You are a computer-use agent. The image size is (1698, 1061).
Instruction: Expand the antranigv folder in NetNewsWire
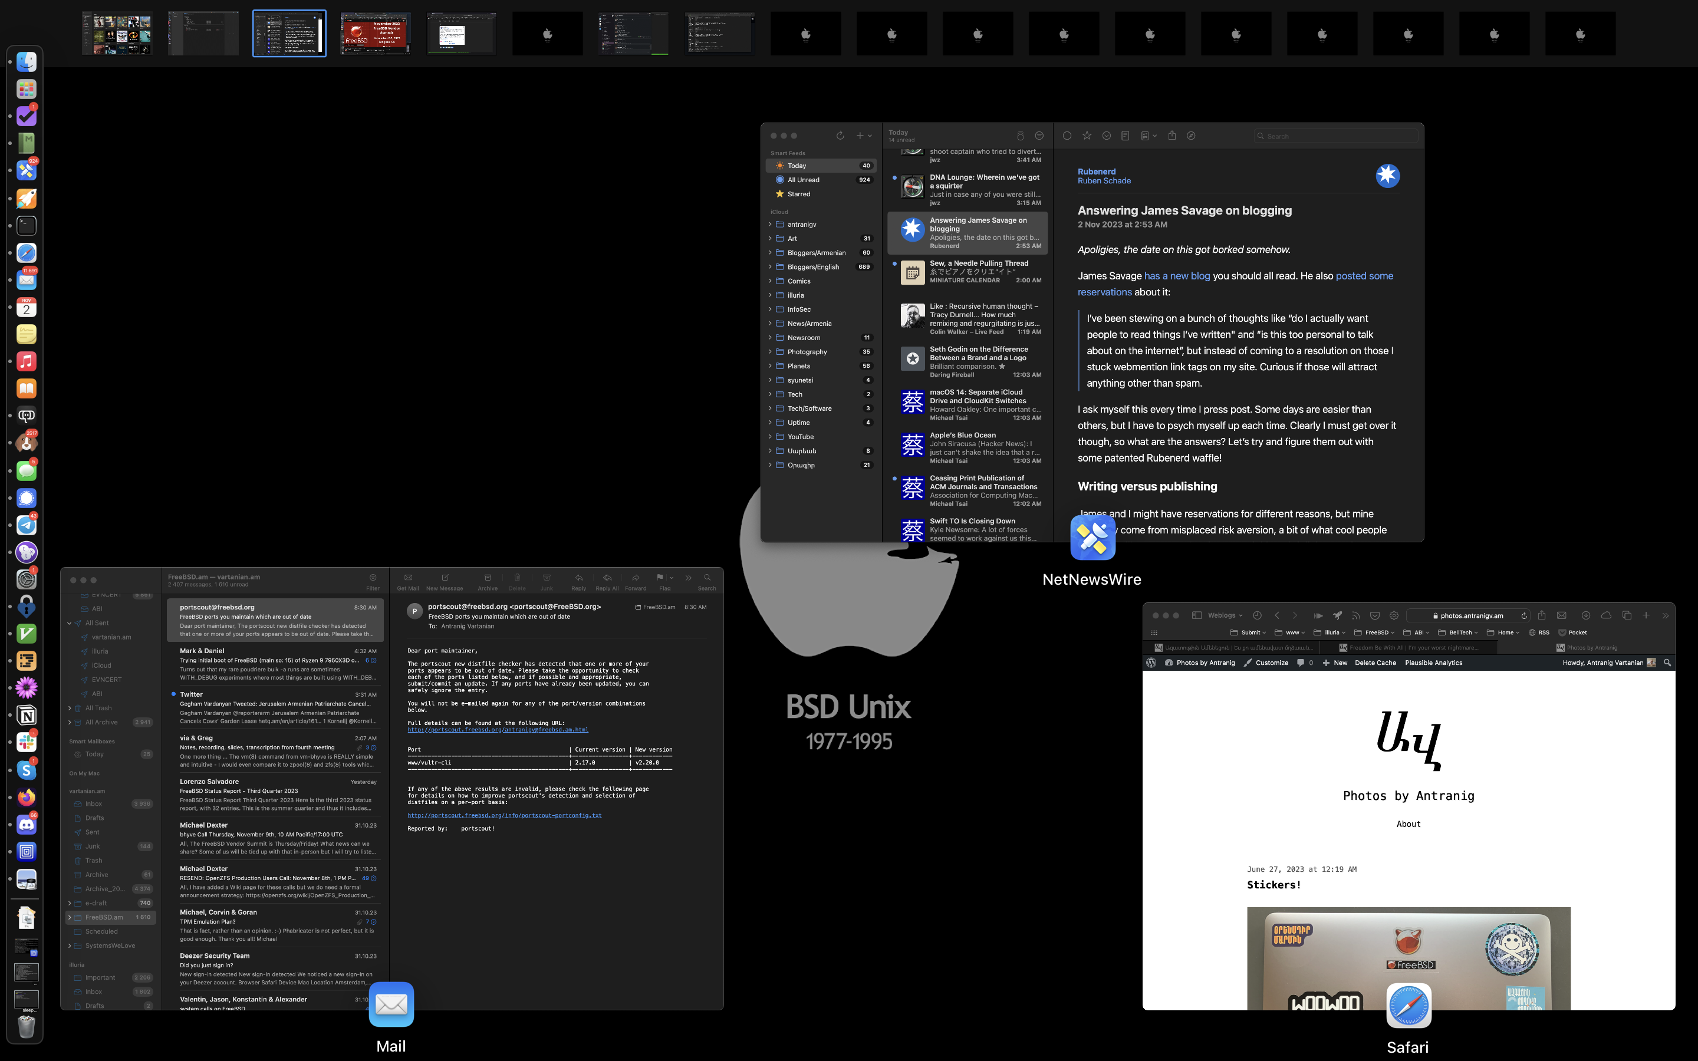(x=770, y=225)
